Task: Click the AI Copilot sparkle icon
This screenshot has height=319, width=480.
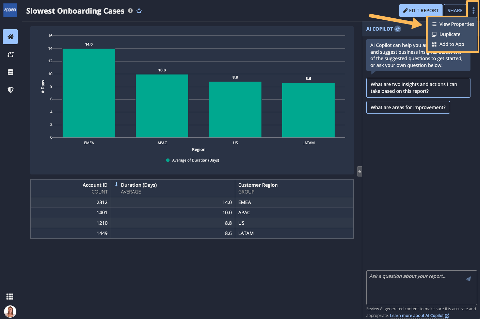Action: 398,29
